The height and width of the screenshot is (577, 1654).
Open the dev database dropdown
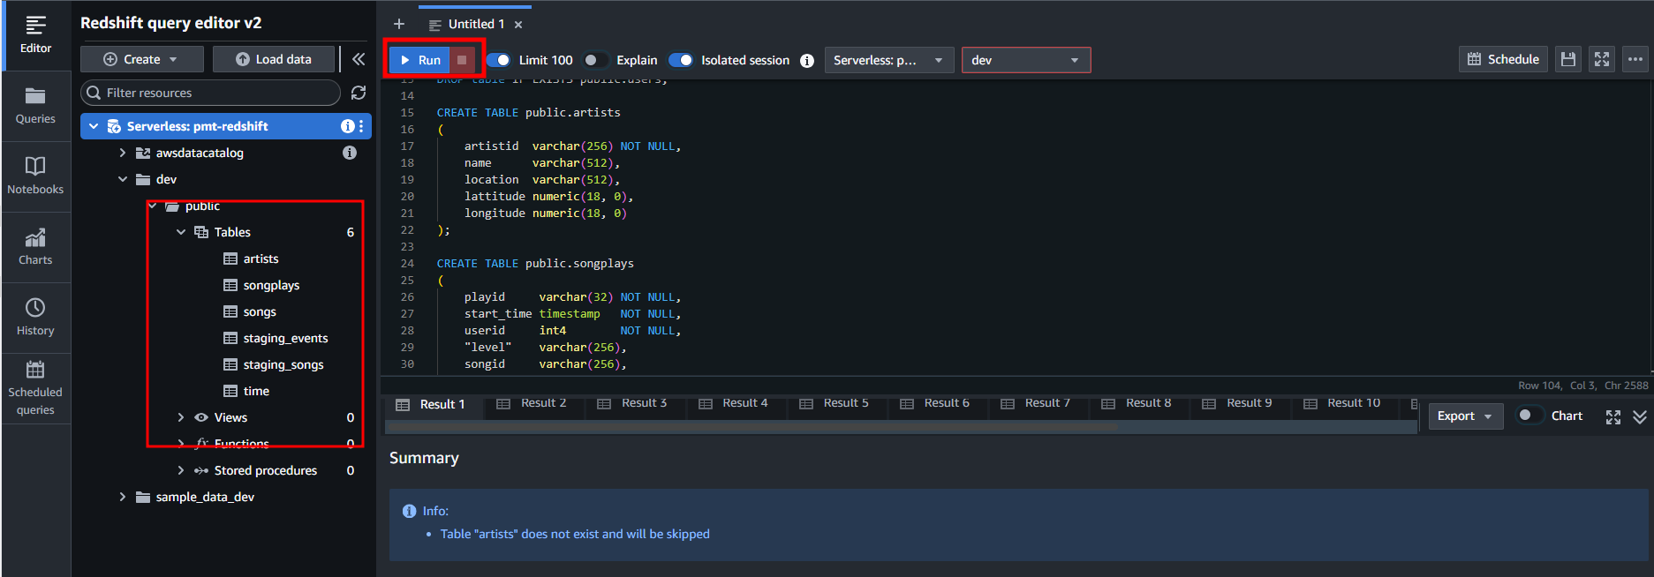coord(1026,60)
